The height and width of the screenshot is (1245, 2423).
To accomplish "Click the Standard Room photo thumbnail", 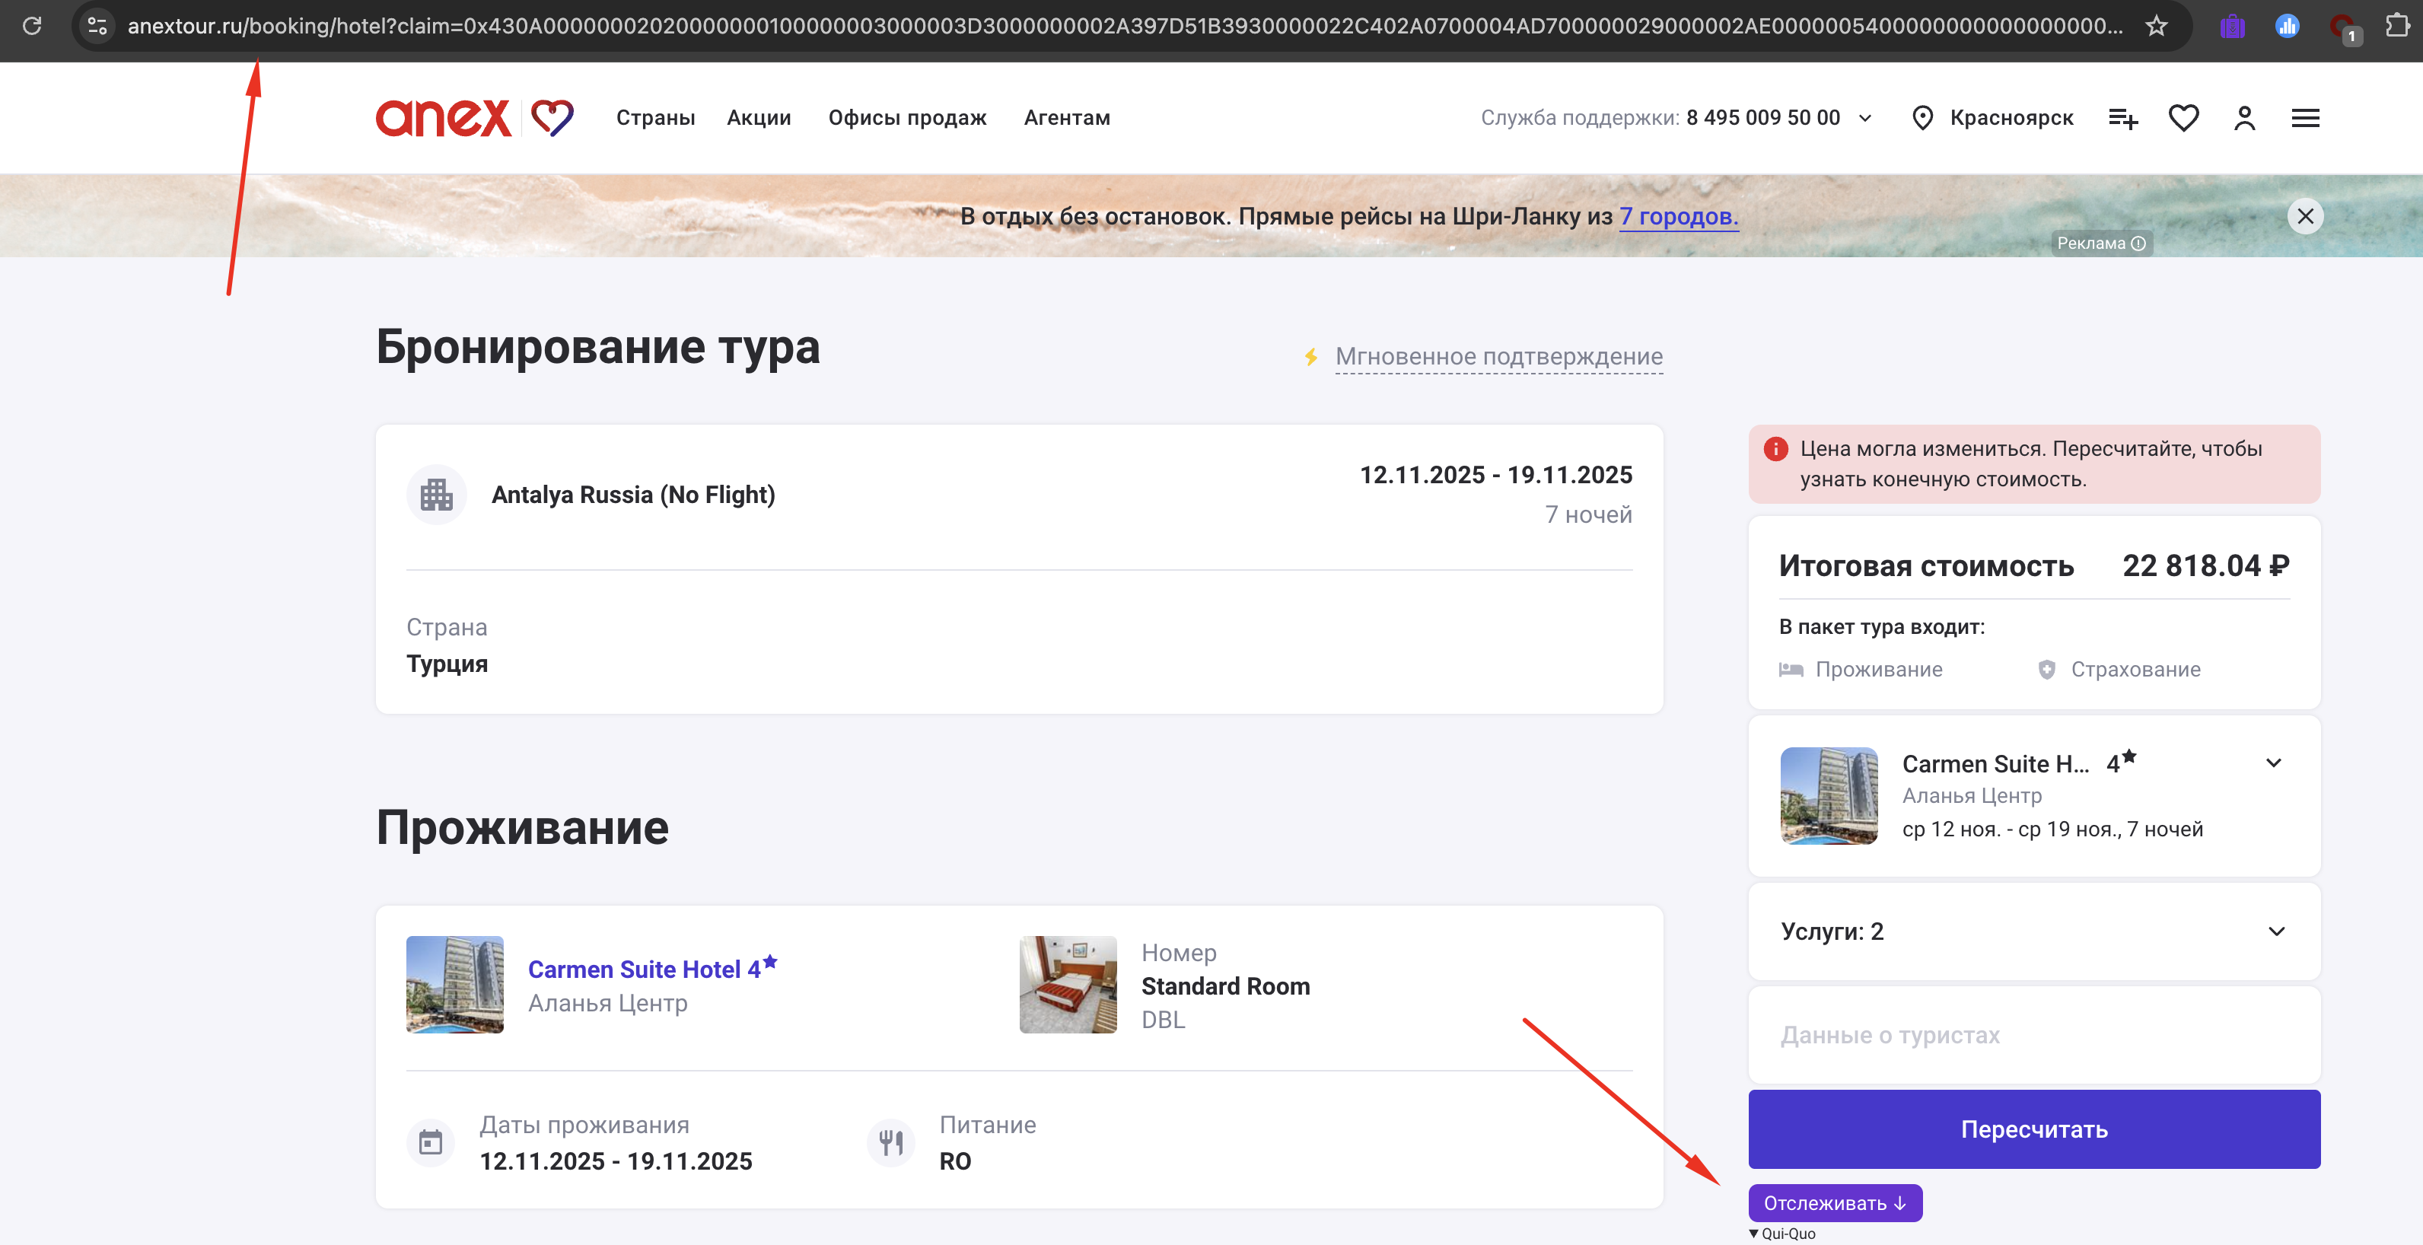I will (1068, 983).
